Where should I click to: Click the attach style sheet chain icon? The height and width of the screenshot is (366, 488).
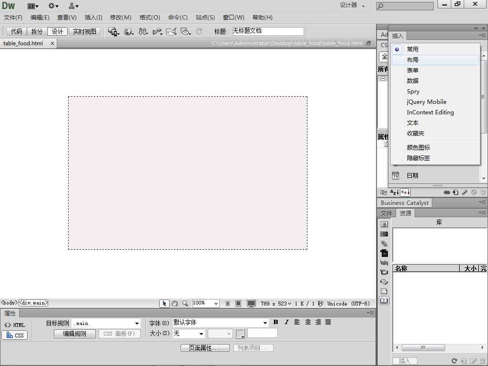pyautogui.click(x=447, y=193)
